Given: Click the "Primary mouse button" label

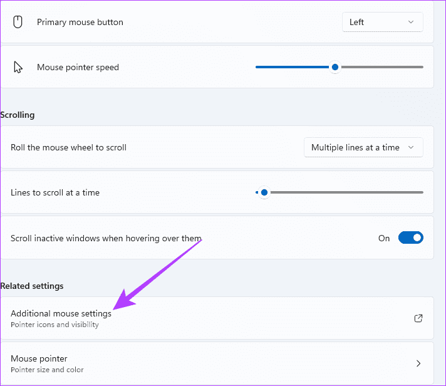Looking at the screenshot, I should (80, 22).
